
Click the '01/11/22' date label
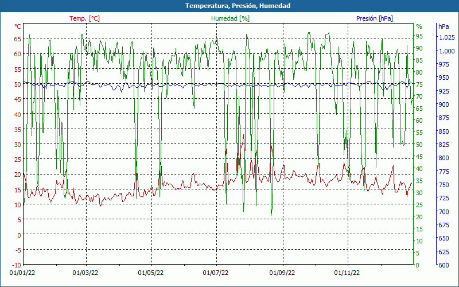347,273
